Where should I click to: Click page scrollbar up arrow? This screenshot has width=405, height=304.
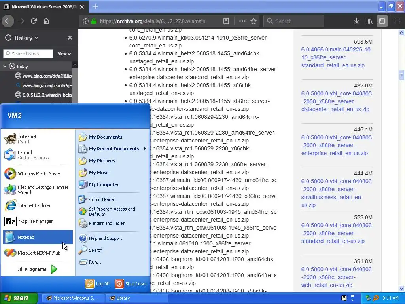pyautogui.click(x=401, y=32)
